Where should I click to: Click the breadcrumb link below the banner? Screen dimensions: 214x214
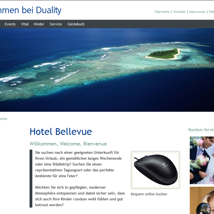[x=4, y=119]
